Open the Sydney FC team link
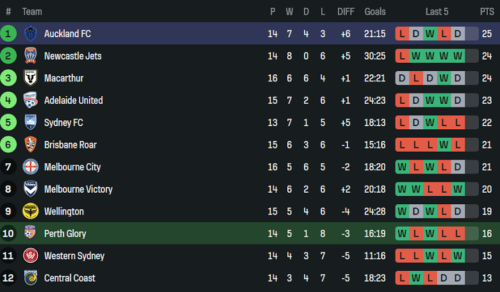This screenshot has height=292, width=500. click(63, 122)
